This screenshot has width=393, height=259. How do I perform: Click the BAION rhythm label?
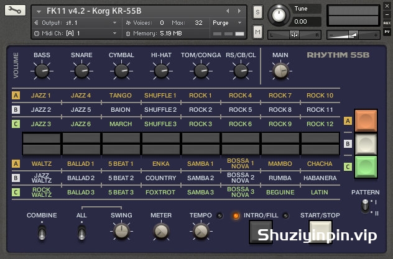click(x=121, y=109)
